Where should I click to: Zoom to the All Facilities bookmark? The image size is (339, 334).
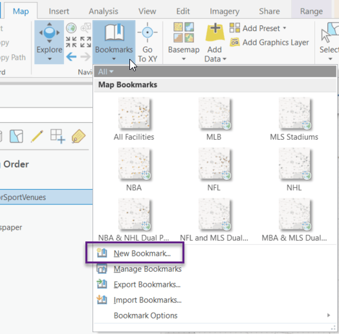click(134, 119)
